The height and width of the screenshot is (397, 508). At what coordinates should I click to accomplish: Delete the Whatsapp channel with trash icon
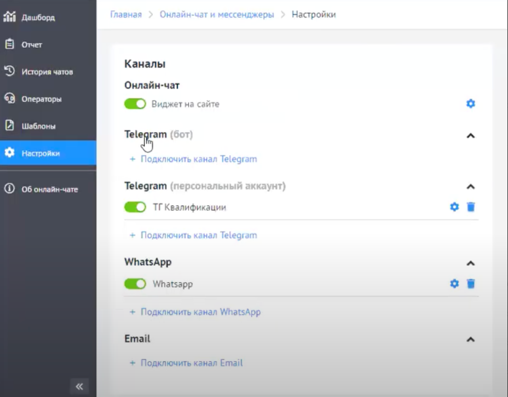click(x=471, y=284)
